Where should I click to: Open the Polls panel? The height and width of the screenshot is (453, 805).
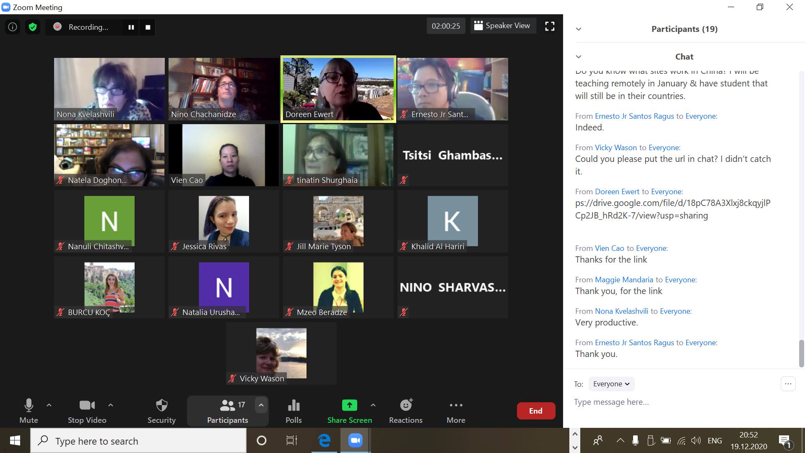coord(293,411)
